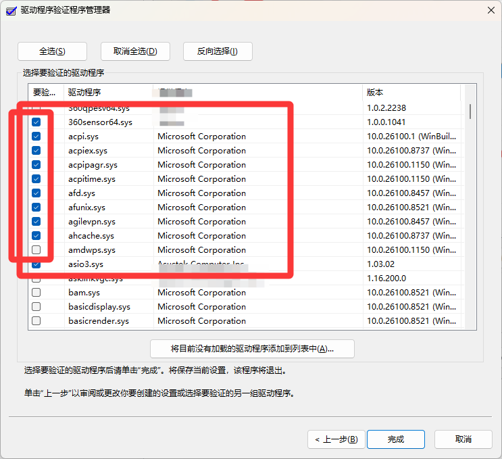Select the asio3.sys driver name
This screenshot has width=502, height=459.
86,264
